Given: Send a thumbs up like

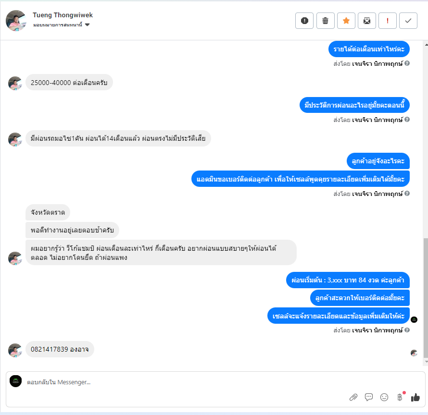Looking at the screenshot, I should 415,397.
